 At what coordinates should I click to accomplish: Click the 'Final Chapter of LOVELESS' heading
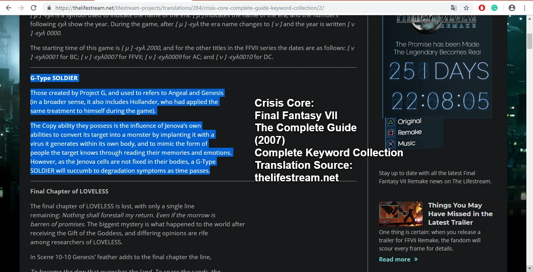[69, 191]
